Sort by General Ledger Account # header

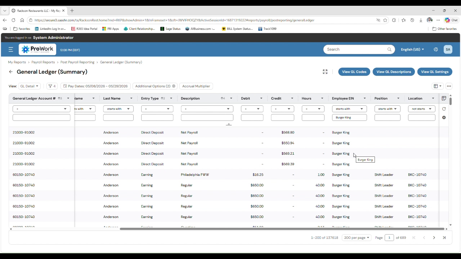click(x=34, y=98)
